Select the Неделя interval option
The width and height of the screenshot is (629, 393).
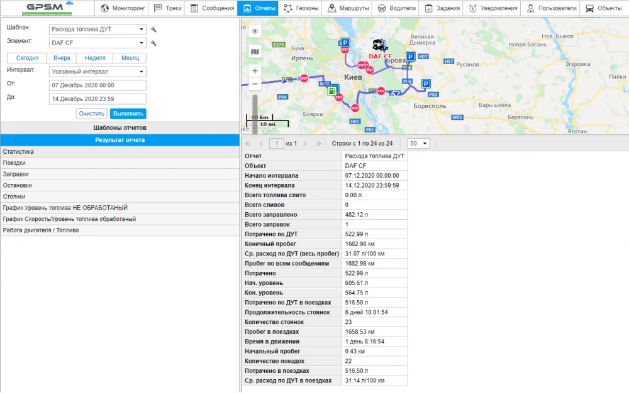(95, 58)
